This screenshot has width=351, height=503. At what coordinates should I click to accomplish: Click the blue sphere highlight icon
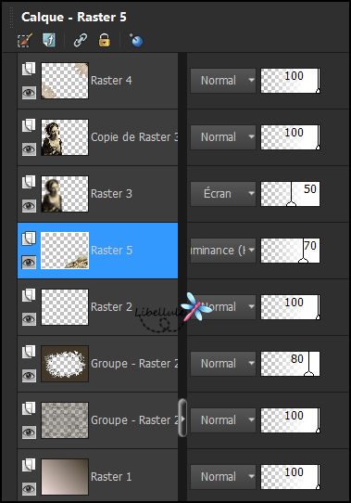coord(136,40)
